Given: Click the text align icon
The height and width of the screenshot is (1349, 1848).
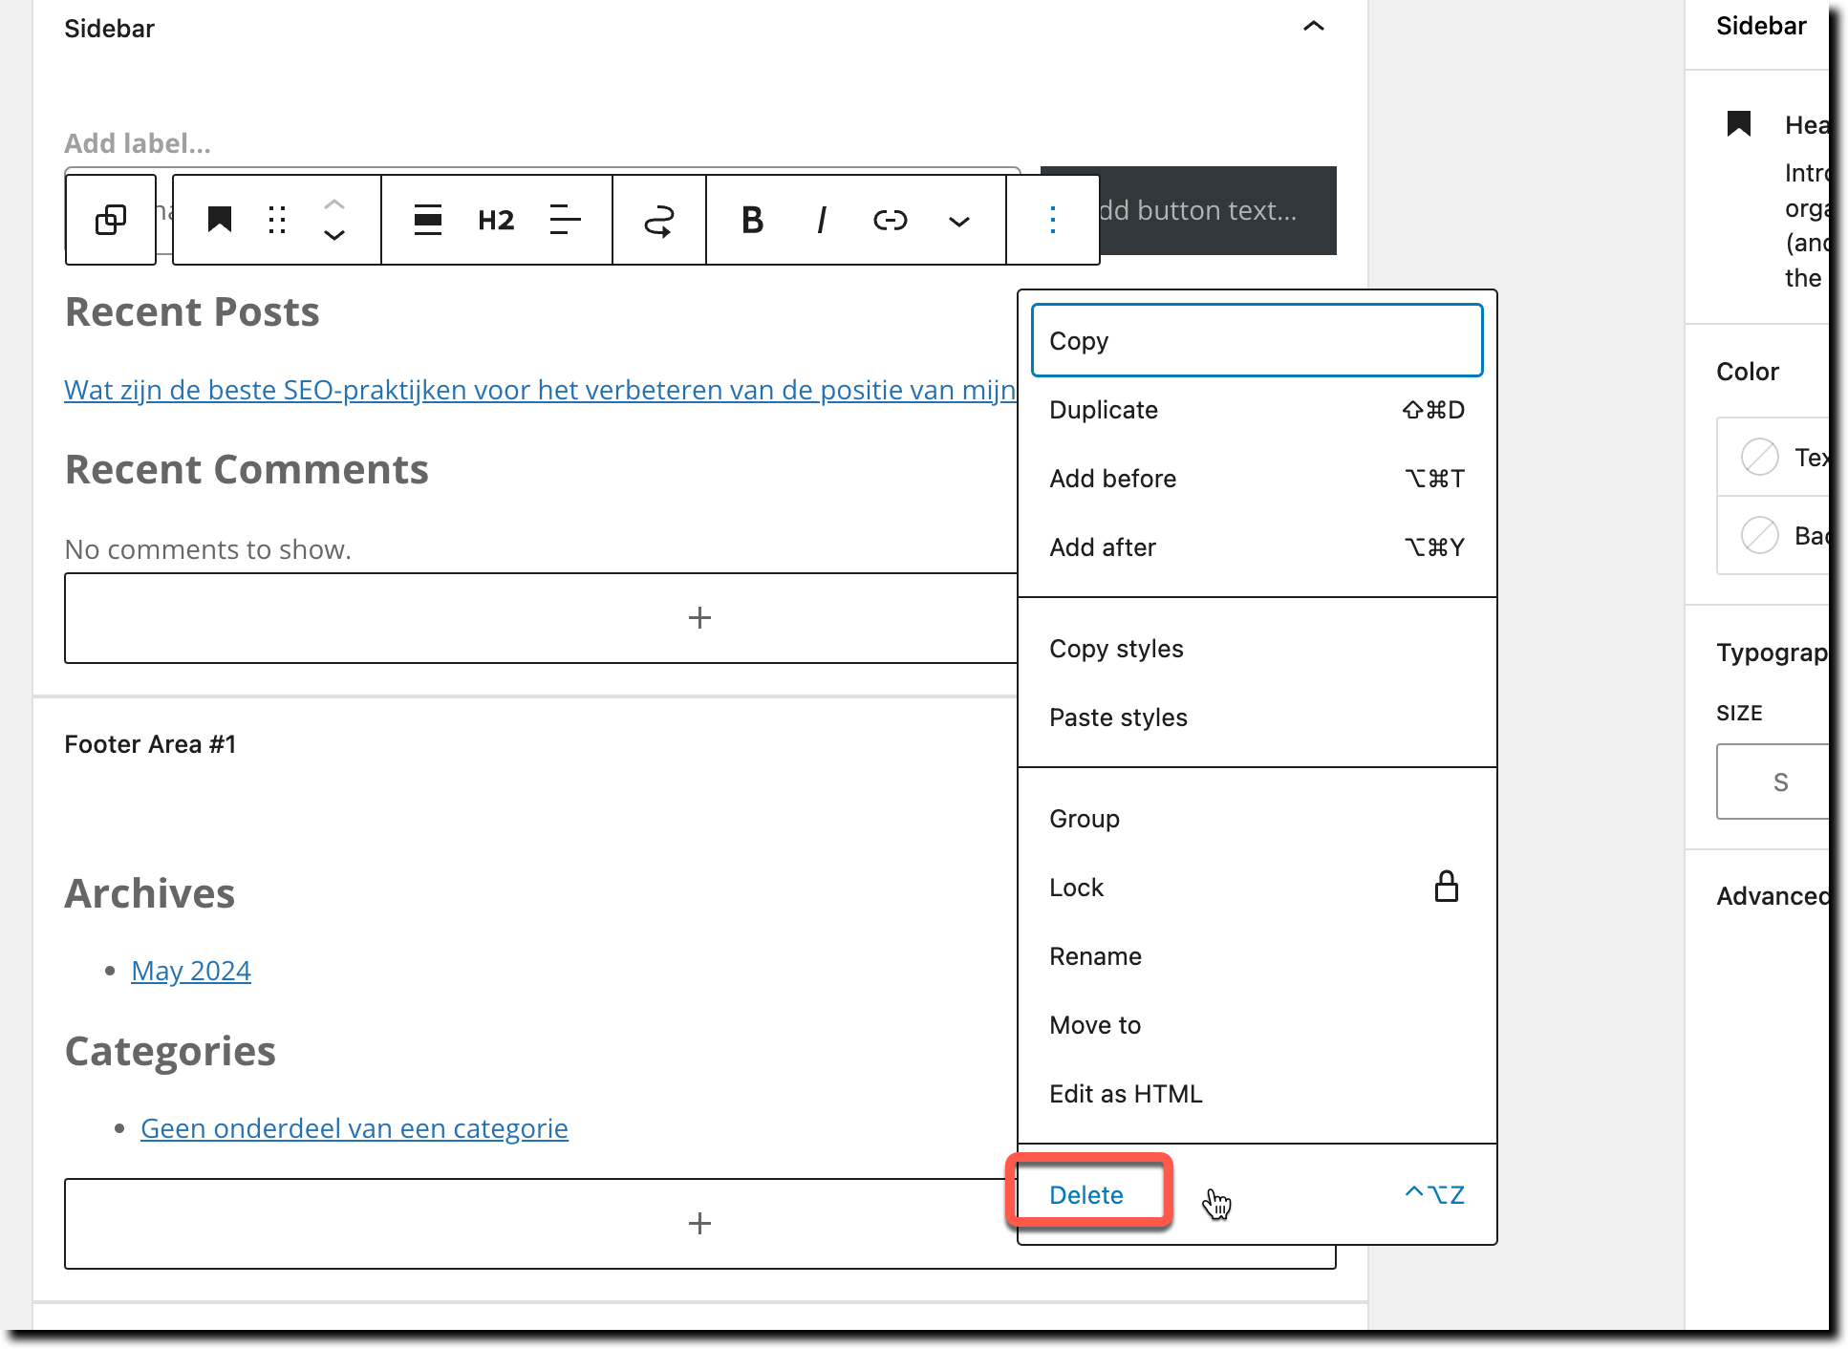Looking at the screenshot, I should click(566, 220).
